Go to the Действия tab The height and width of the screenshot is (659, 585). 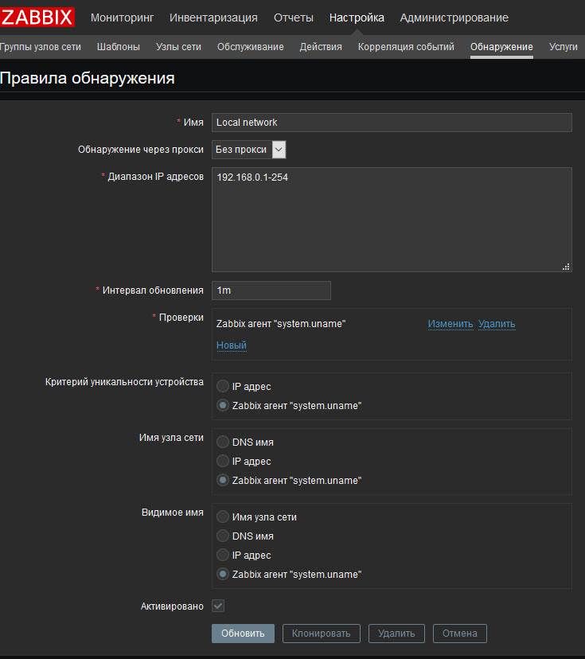(x=321, y=47)
